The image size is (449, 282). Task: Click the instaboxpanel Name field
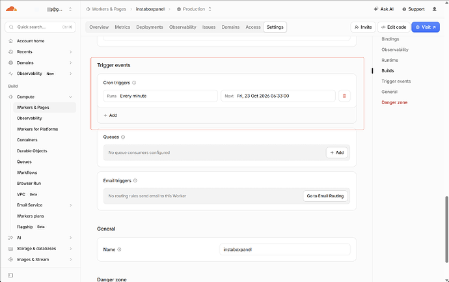[285, 249]
